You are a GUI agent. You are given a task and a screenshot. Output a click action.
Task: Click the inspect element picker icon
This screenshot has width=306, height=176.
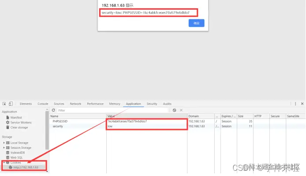4,104
